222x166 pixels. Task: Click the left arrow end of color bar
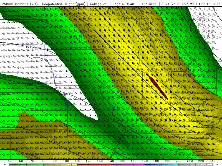click(7, 164)
